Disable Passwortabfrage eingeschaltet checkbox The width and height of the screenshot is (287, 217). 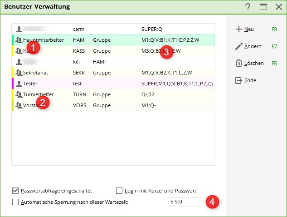point(15,191)
